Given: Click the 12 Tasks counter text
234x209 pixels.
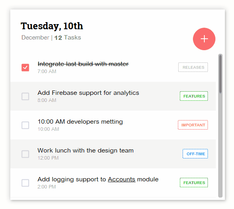Looking at the screenshot, I should point(68,38).
